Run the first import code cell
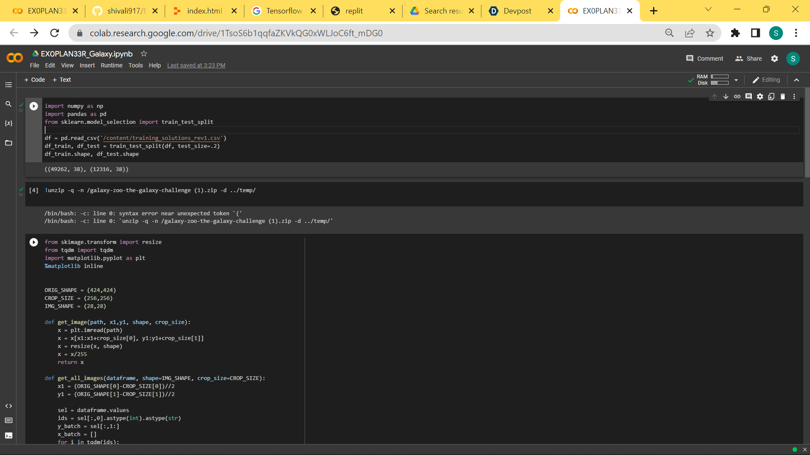The height and width of the screenshot is (455, 810). (x=34, y=106)
